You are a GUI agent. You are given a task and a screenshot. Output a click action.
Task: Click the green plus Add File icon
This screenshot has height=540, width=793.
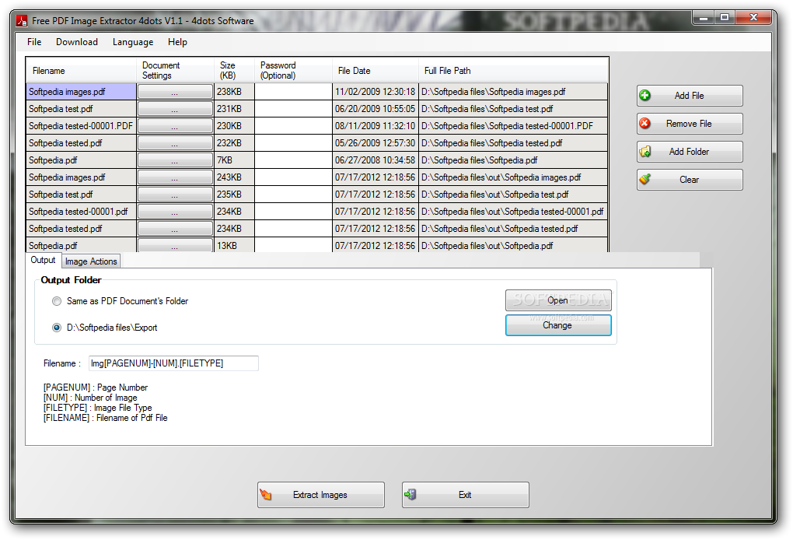point(645,96)
